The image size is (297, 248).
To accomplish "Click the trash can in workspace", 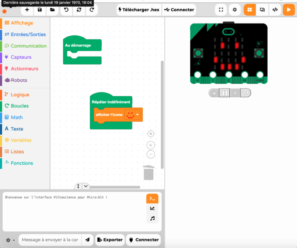I will coord(148,173).
